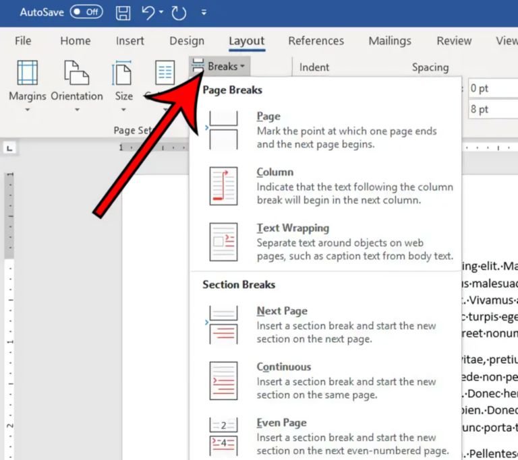Viewport: 518px width, 460px height.
Task: Click the Column break icon
Action: pos(223,186)
